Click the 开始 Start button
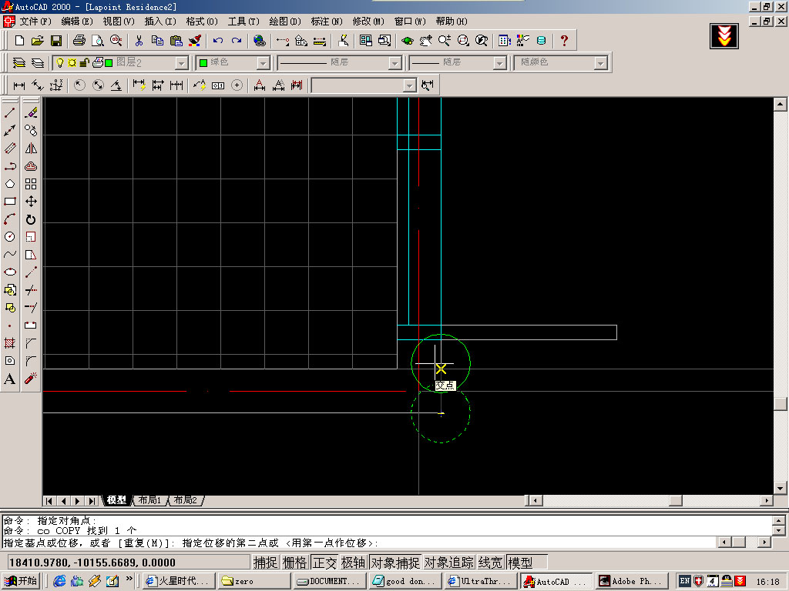This screenshot has width=789, height=591. pos(22,581)
